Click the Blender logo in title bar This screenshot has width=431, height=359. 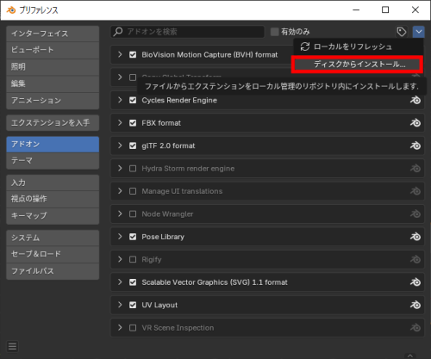11,10
